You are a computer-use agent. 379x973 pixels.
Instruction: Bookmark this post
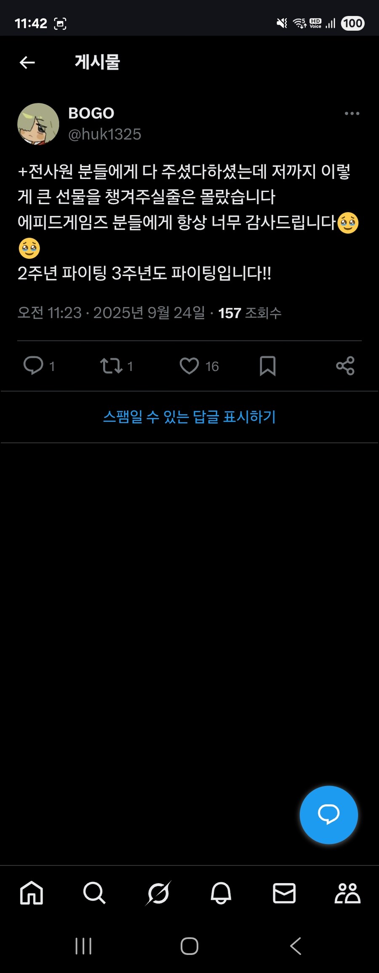point(267,365)
